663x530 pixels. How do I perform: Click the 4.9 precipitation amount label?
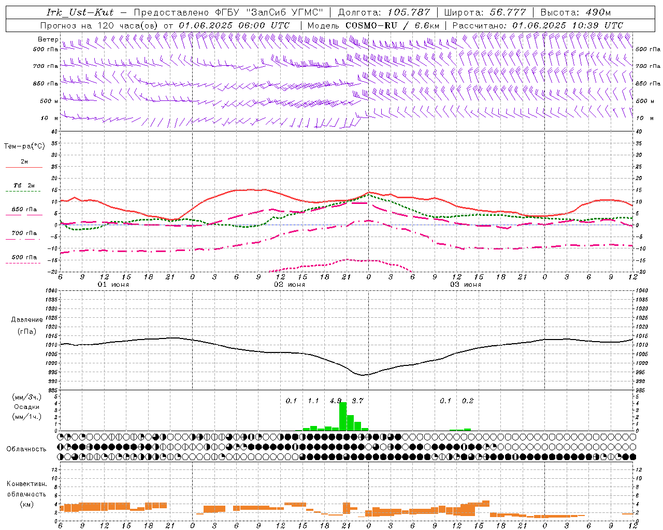[336, 401]
